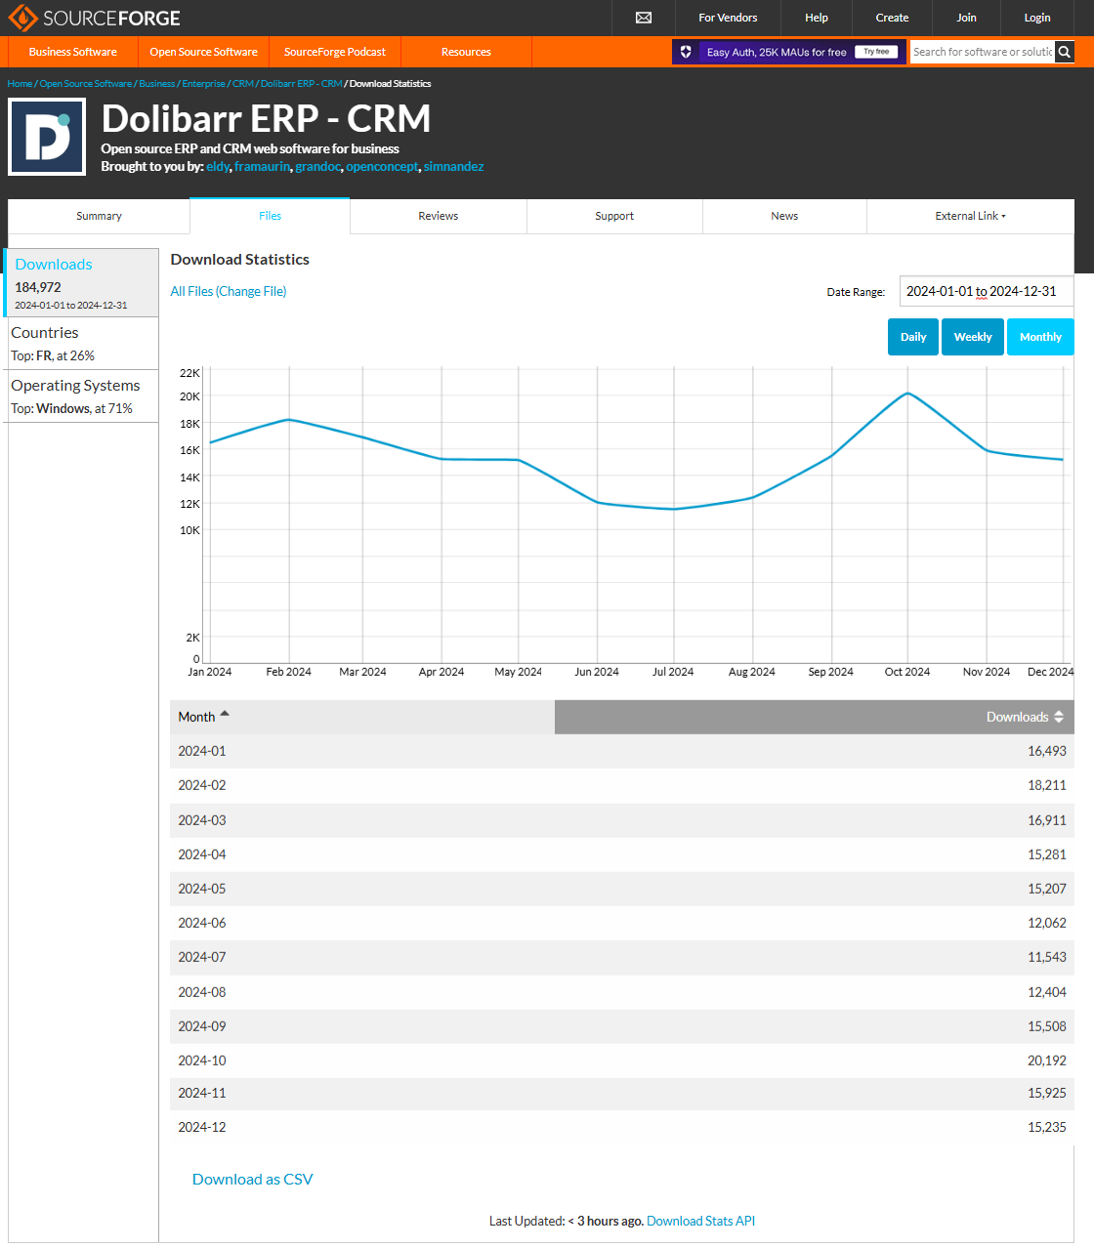Click the 20,192 downloads value

(x=1046, y=1061)
